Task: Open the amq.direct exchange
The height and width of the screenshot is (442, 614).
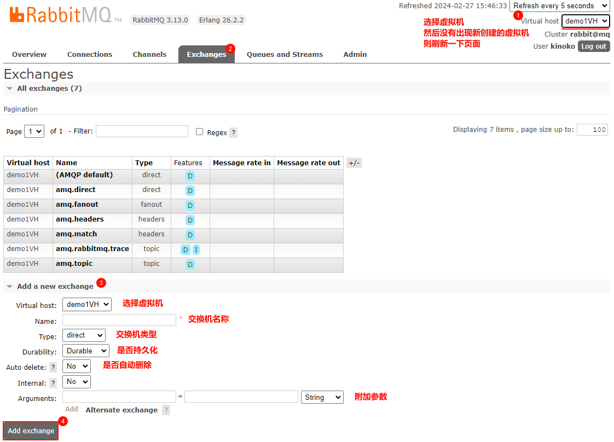Action: point(76,190)
